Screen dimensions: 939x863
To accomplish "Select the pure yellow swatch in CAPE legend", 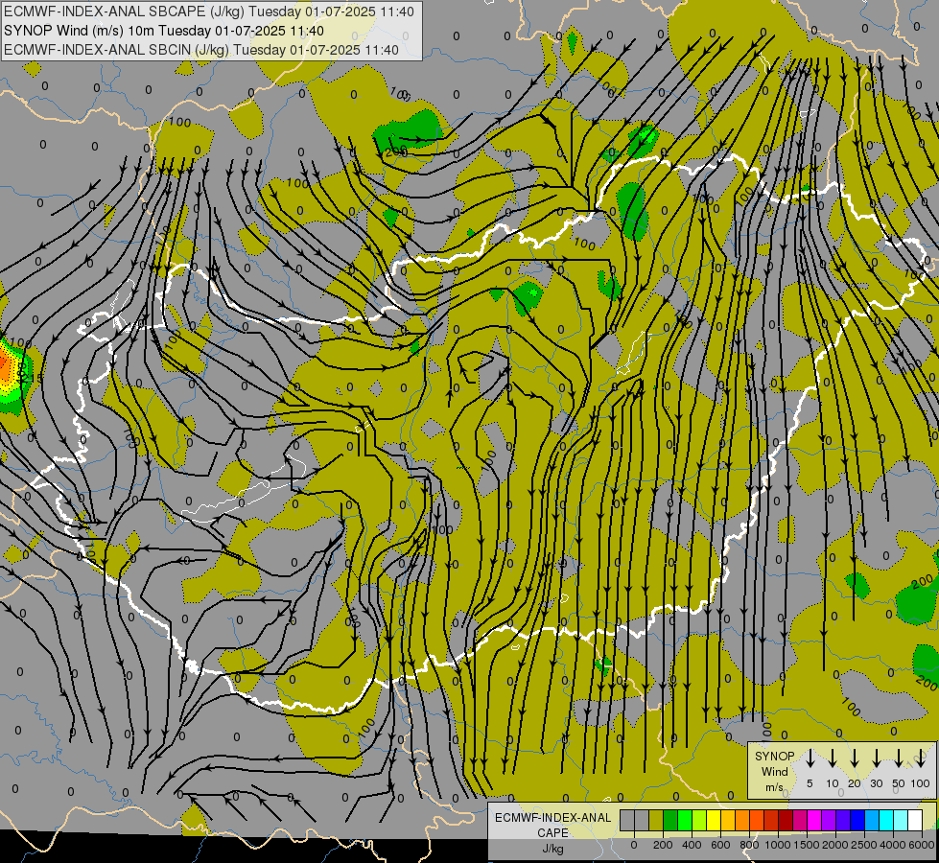I will [x=714, y=820].
